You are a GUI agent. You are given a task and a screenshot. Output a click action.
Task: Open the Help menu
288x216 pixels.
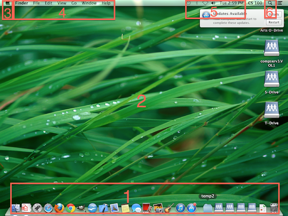(106, 3)
